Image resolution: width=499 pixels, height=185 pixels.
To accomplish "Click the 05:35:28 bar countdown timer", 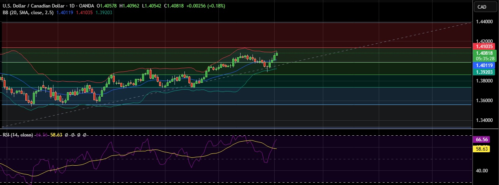I will tap(484, 59).
